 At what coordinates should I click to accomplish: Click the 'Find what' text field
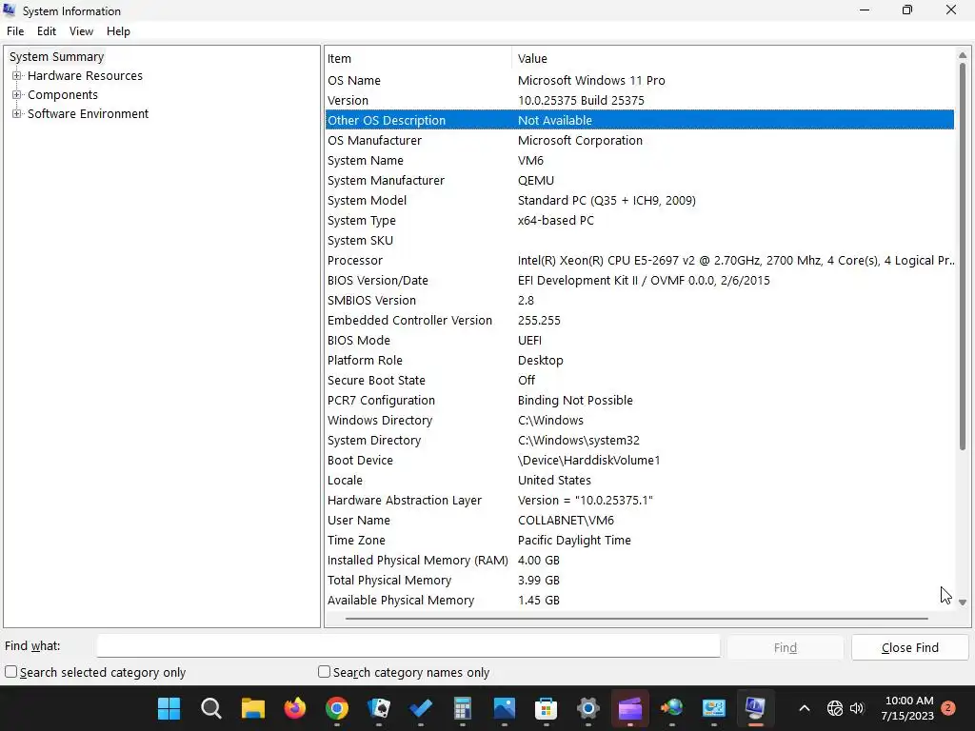click(408, 646)
